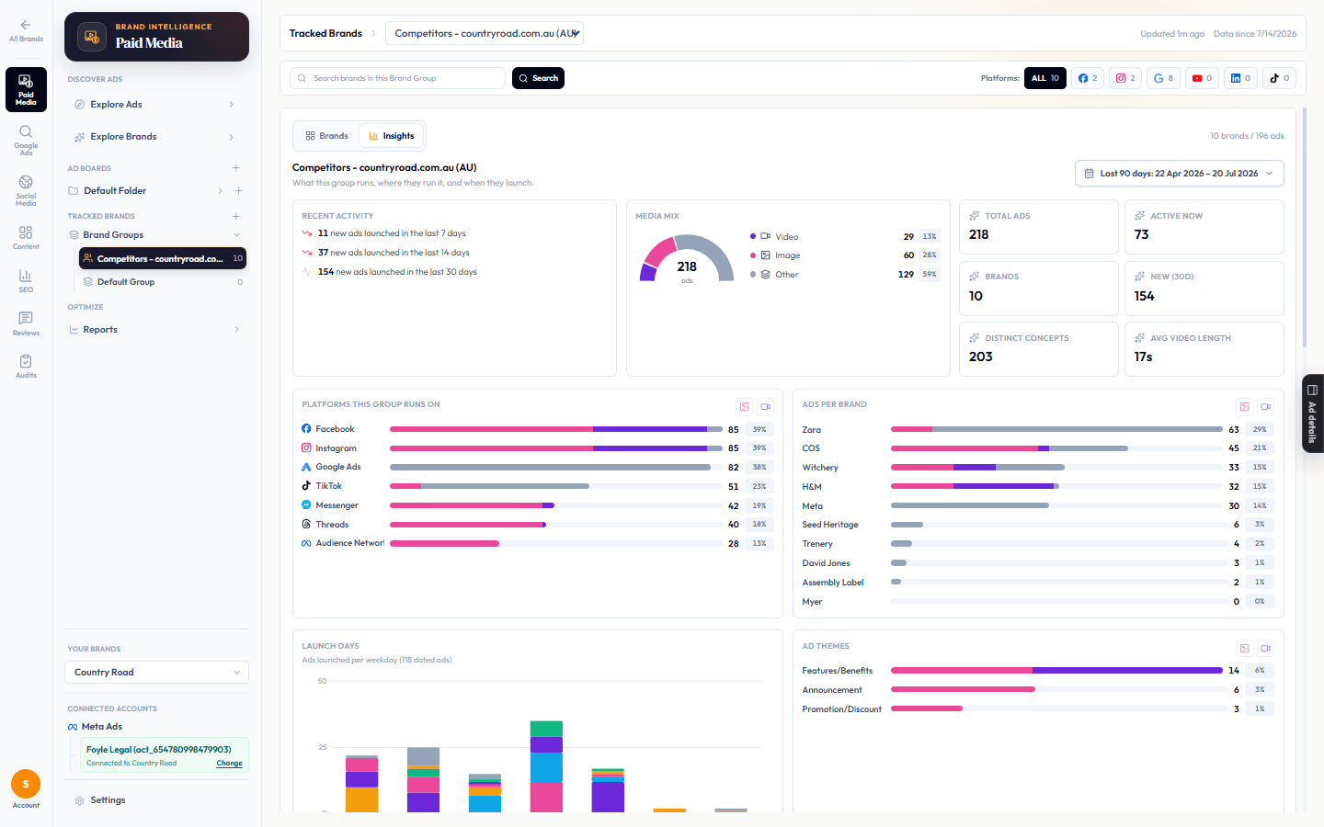Select ALL platforms filter
This screenshot has width=1324, height=827.
coord(1045,78)
